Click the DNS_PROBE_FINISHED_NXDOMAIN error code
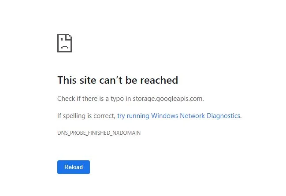Image resolution: width=286 pixels, height=196 pixels. (99, 133)
